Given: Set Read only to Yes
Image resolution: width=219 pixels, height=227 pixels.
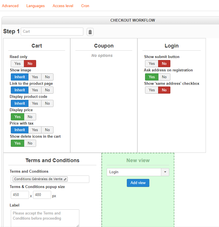Looking at the screenshot, I should tap(18, 63).
